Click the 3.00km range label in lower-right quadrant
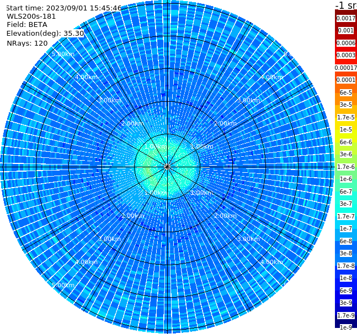Image resolution: width=357 pixels, height=334 pixels. point(248,239)
